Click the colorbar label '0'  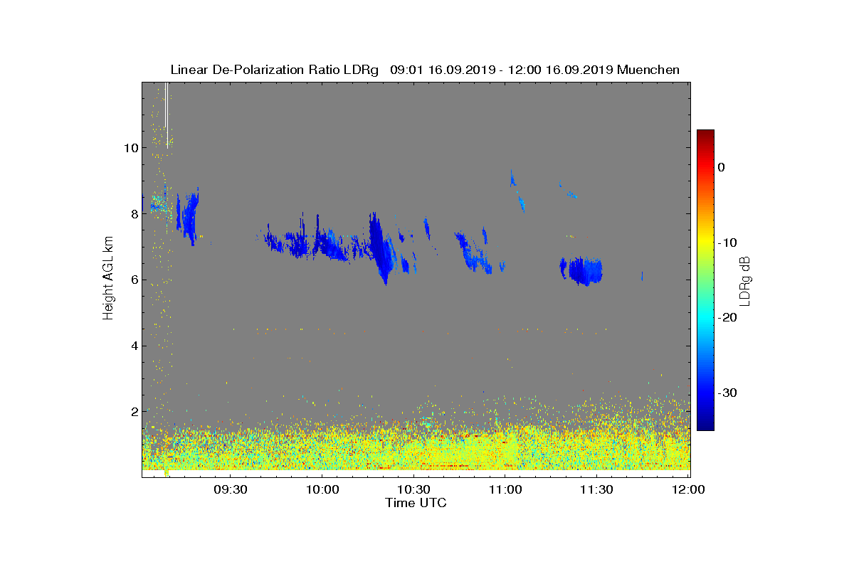[x=722, y=167]
